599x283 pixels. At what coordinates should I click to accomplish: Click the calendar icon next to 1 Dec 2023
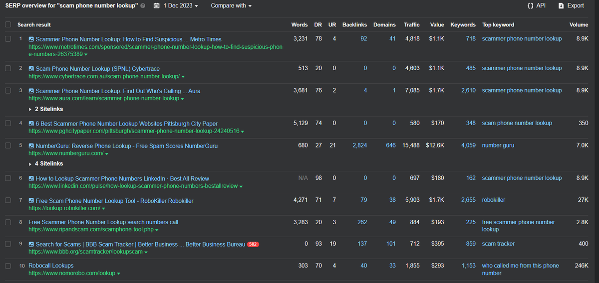point(156,6)
